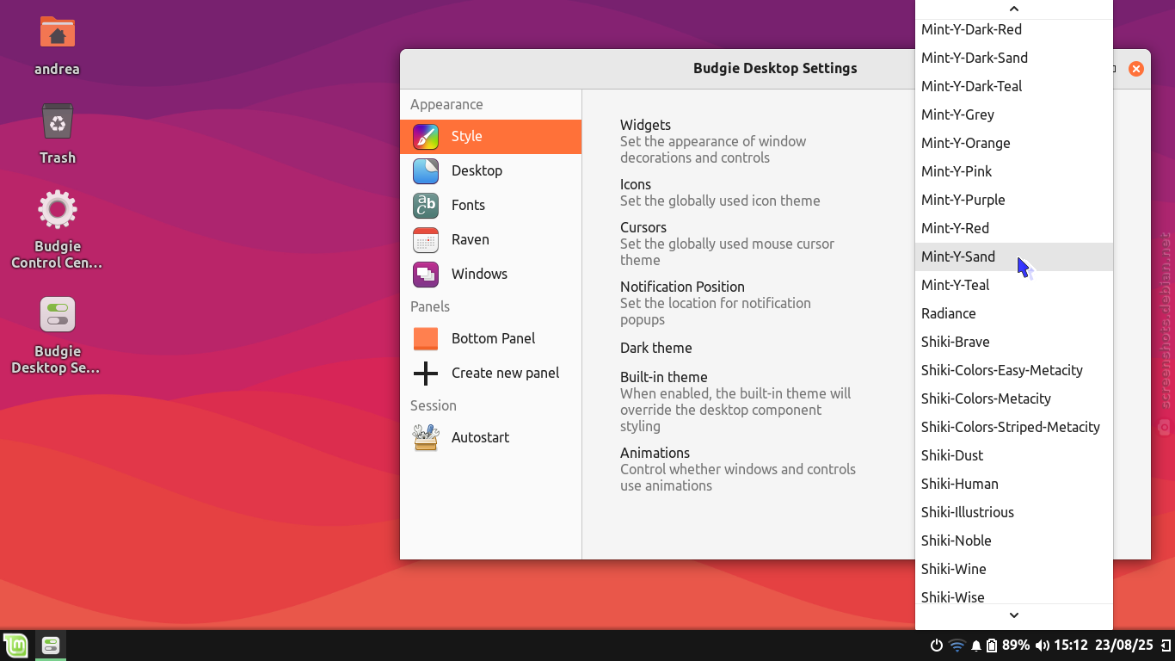
Task: Select the Mint-Y-Orange theme
Action: click(1014, 143)
